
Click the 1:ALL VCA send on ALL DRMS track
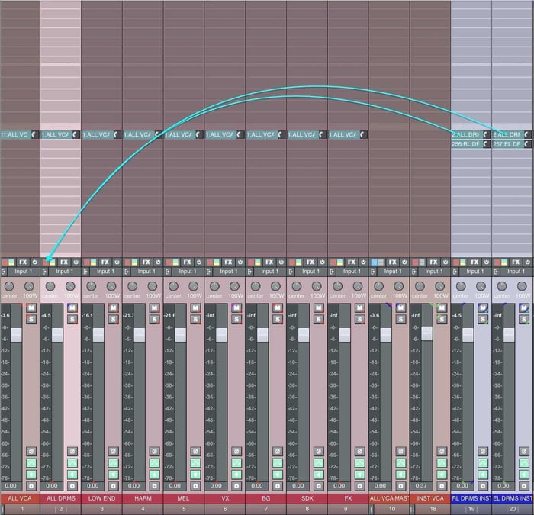(56, 135)
